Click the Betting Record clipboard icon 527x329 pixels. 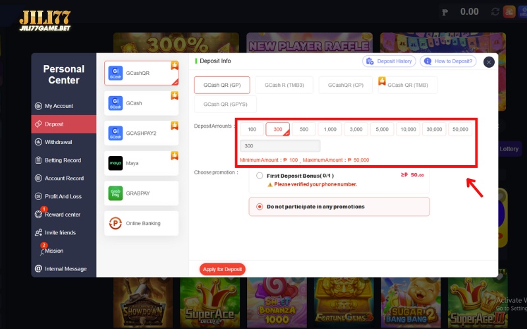tap(38, 160)
